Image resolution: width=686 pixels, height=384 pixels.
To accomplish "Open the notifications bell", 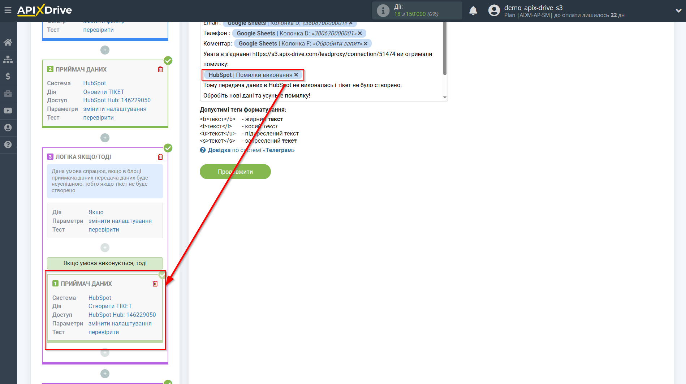I will [473, 11].
